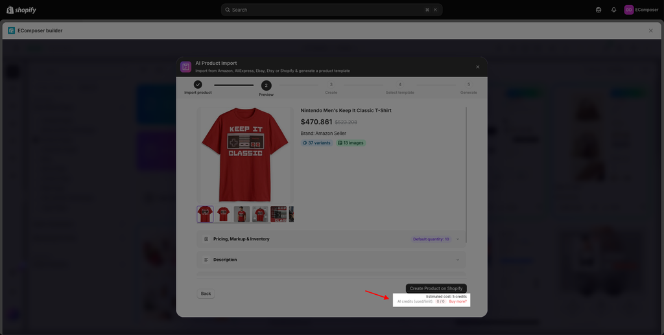Close the EComposer builder window
This screenshot has height=335, width=664.
pos(651,30)
